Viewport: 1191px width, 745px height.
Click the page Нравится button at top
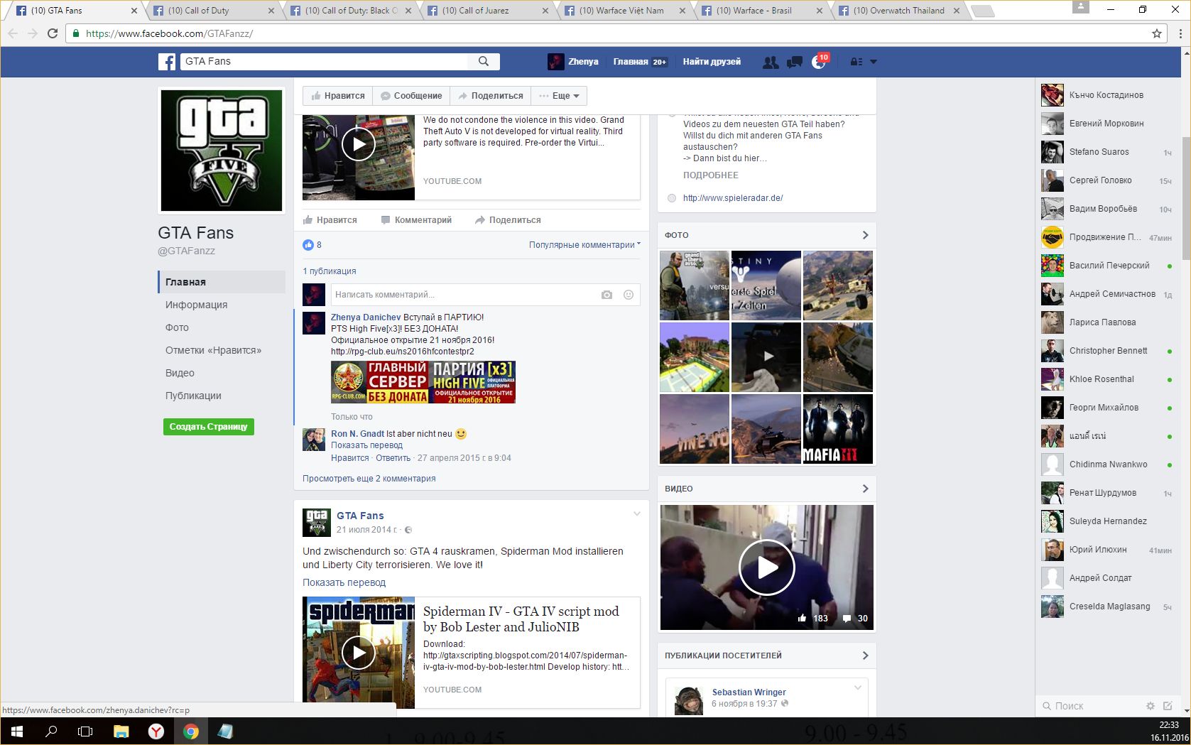click(x=338, y=96)
